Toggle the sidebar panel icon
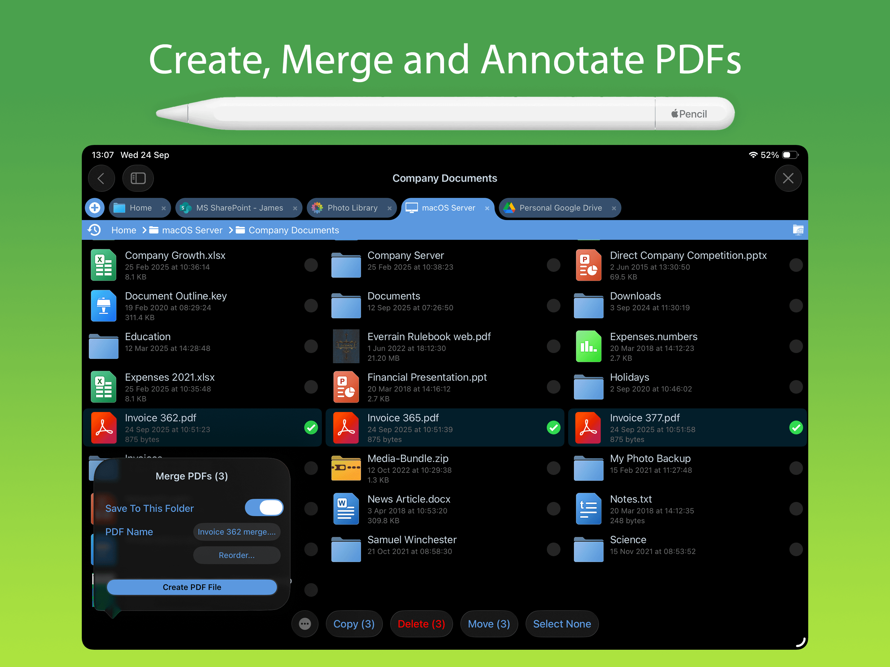This screenshot has height=667, width=890. 138,178
